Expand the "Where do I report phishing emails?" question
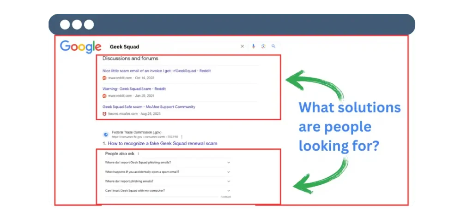The height and width of the screenshot is (211, 473). click(x=229, y=182)
